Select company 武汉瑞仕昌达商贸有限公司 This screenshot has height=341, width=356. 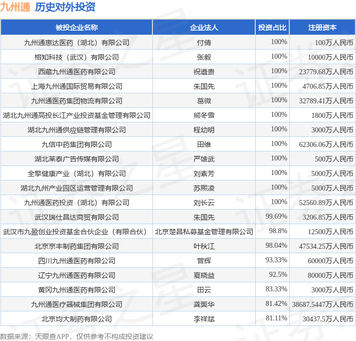tap(77, 217)
